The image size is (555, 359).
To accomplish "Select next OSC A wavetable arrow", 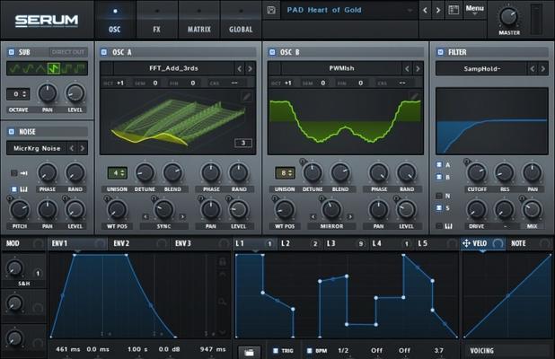I will (250, 68).
